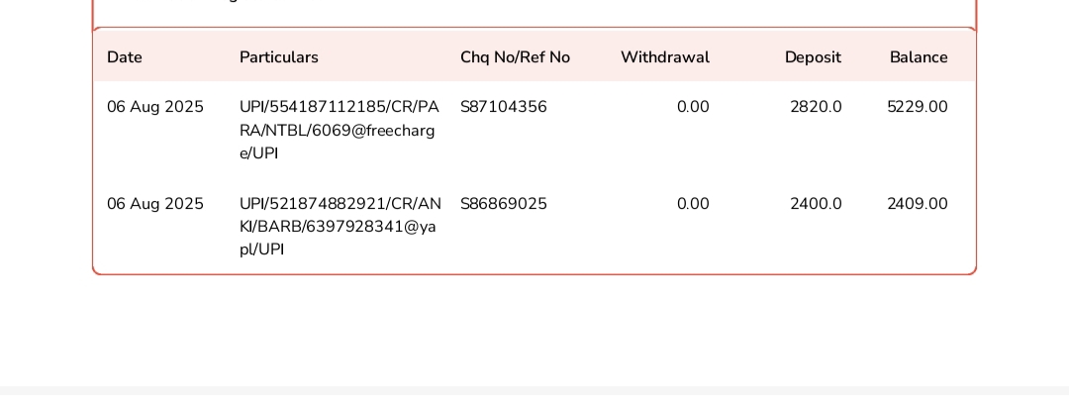Select the 2400.0 deposit amount

tap(816, 204)
